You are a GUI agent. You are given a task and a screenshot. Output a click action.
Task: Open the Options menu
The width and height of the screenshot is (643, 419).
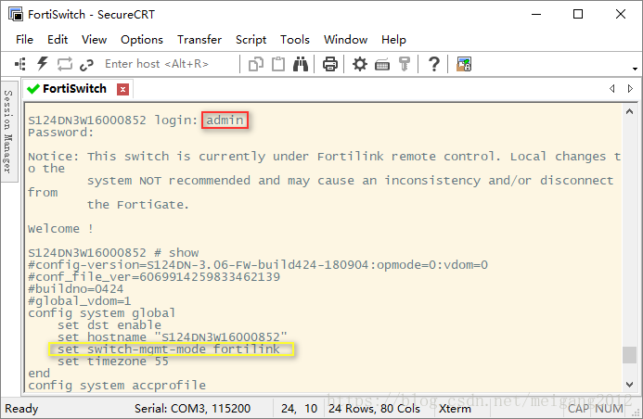click(x=141, y=40)
